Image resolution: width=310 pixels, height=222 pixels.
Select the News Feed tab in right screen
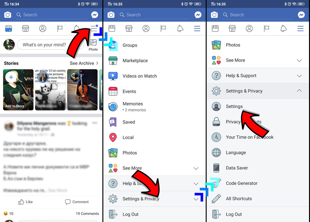coord(215,28)
